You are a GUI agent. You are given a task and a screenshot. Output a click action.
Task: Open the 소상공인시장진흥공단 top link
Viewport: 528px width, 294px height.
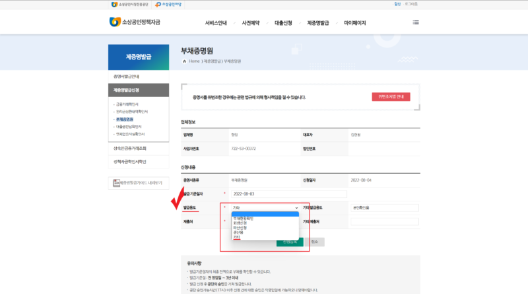(129, 5)
